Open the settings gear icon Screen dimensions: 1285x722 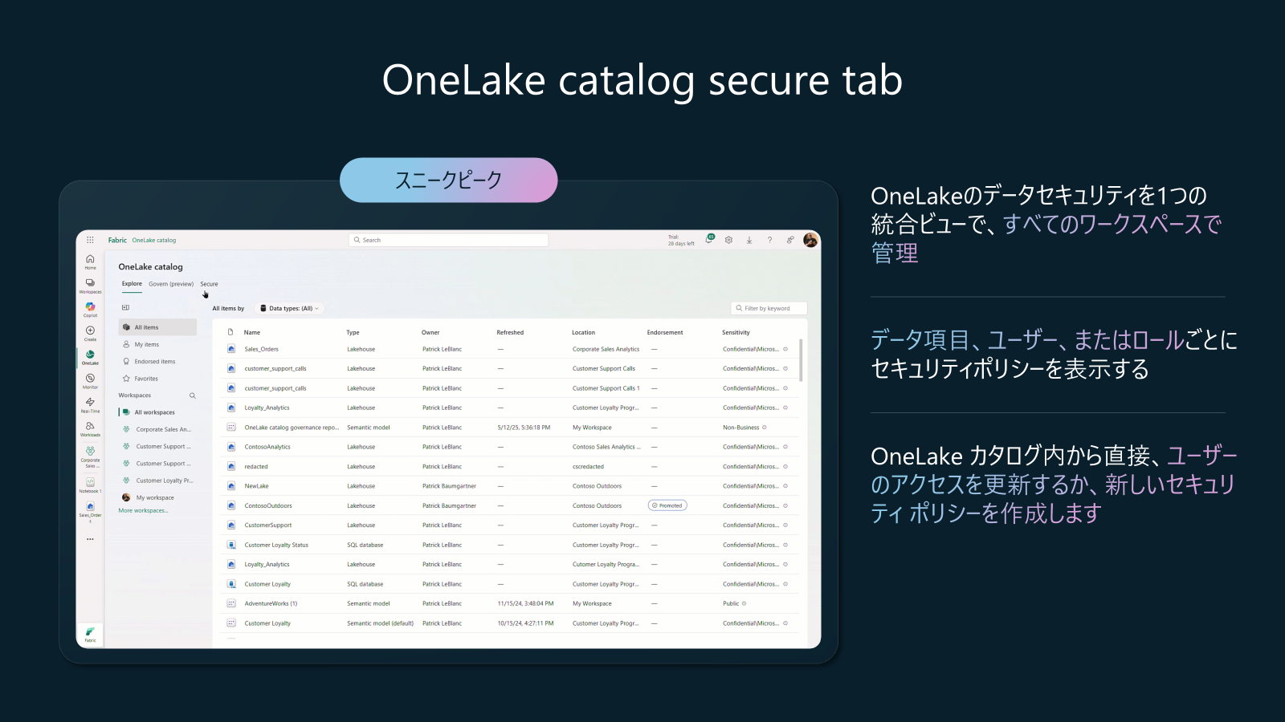(x=728, y=240)
